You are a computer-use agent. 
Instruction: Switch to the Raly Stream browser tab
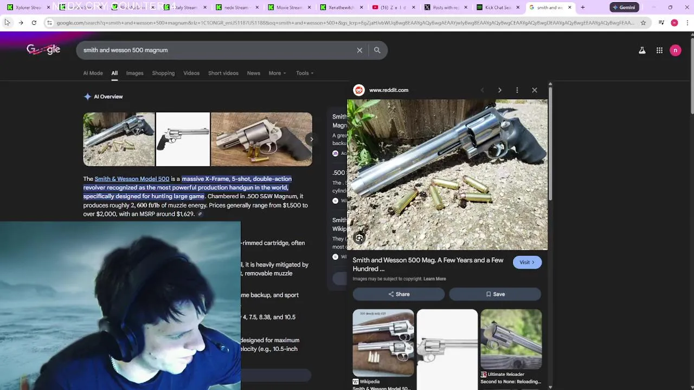tap(184, 8)
